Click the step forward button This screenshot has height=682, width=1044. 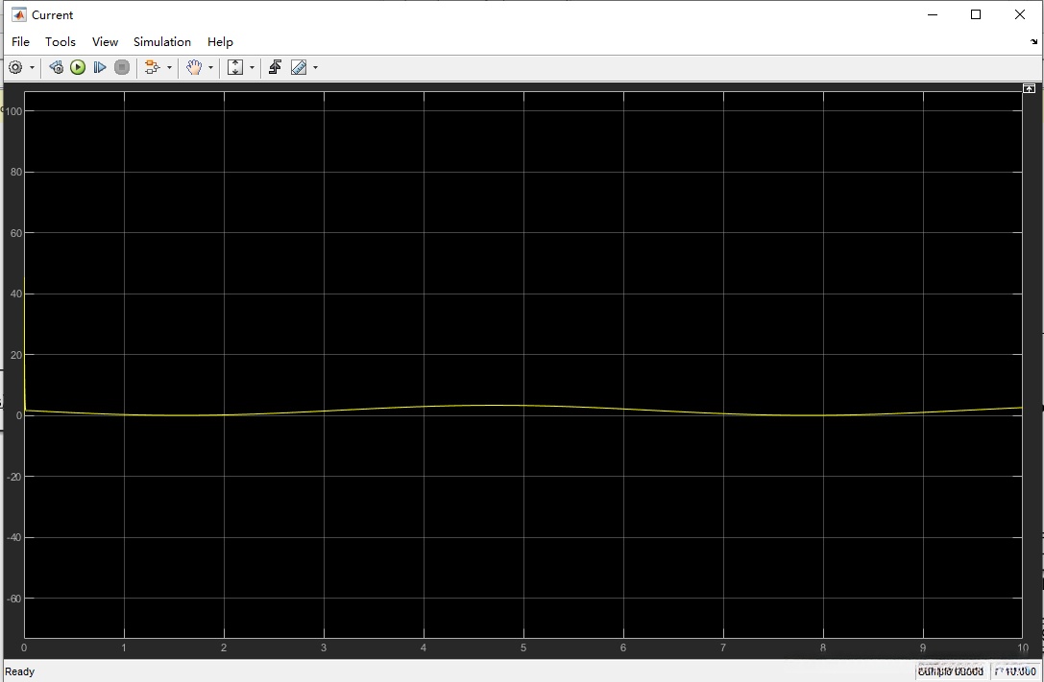pos(100,67)
